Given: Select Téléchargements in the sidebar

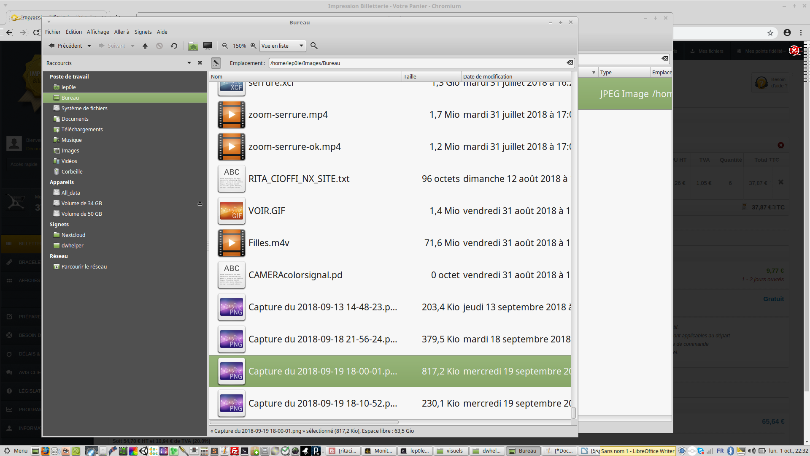Looking at the screenshot, I should tap(82, 130).
